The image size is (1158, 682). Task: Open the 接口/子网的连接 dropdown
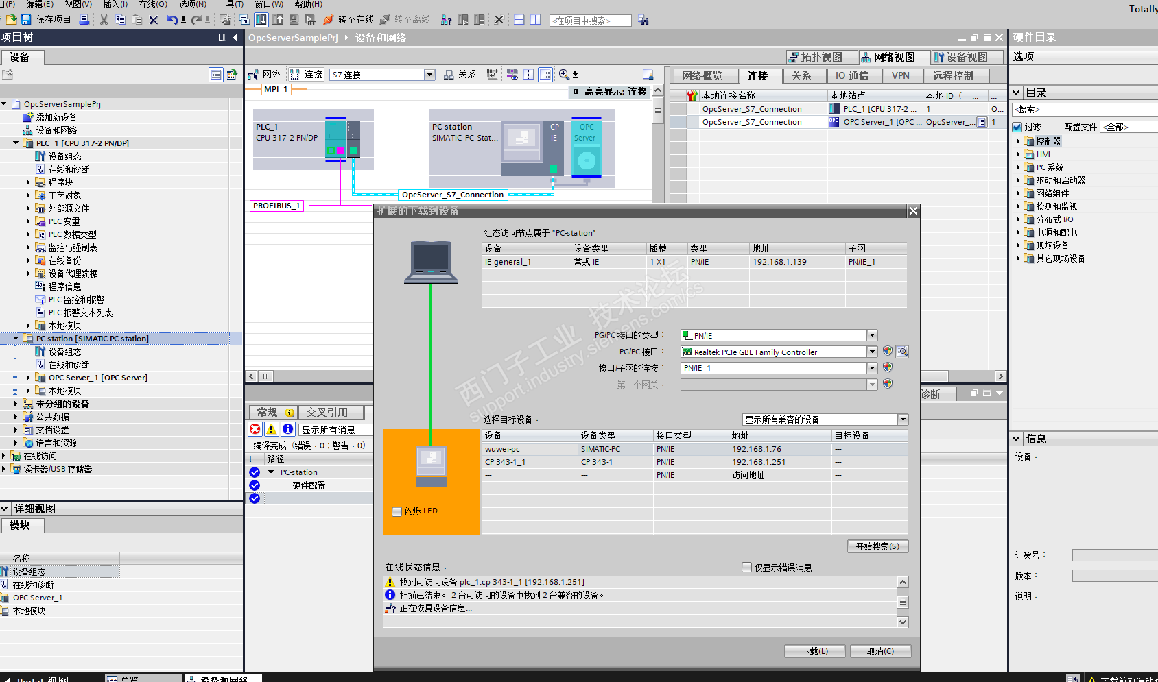point(872,368)
